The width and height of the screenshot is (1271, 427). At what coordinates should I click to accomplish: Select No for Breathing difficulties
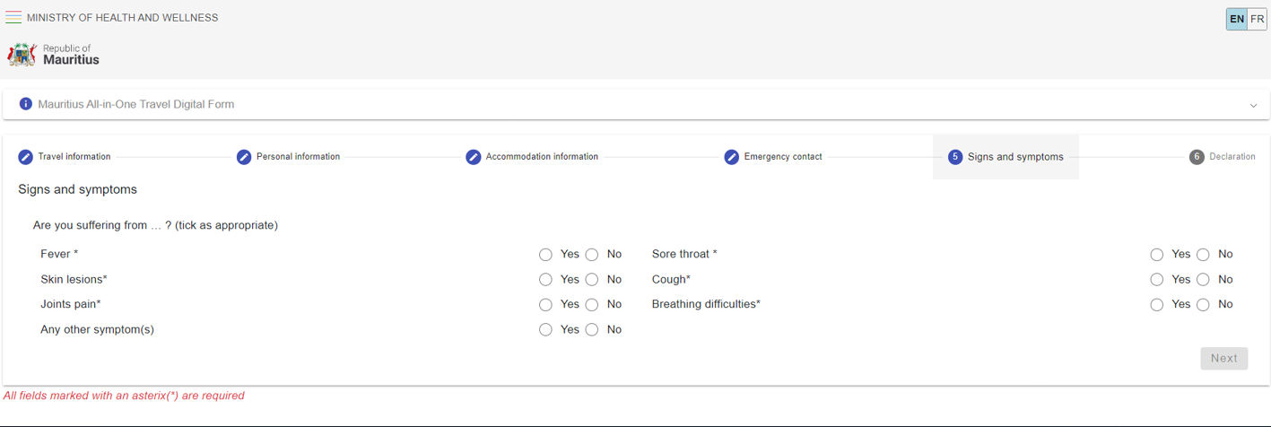coord(1203,305)
